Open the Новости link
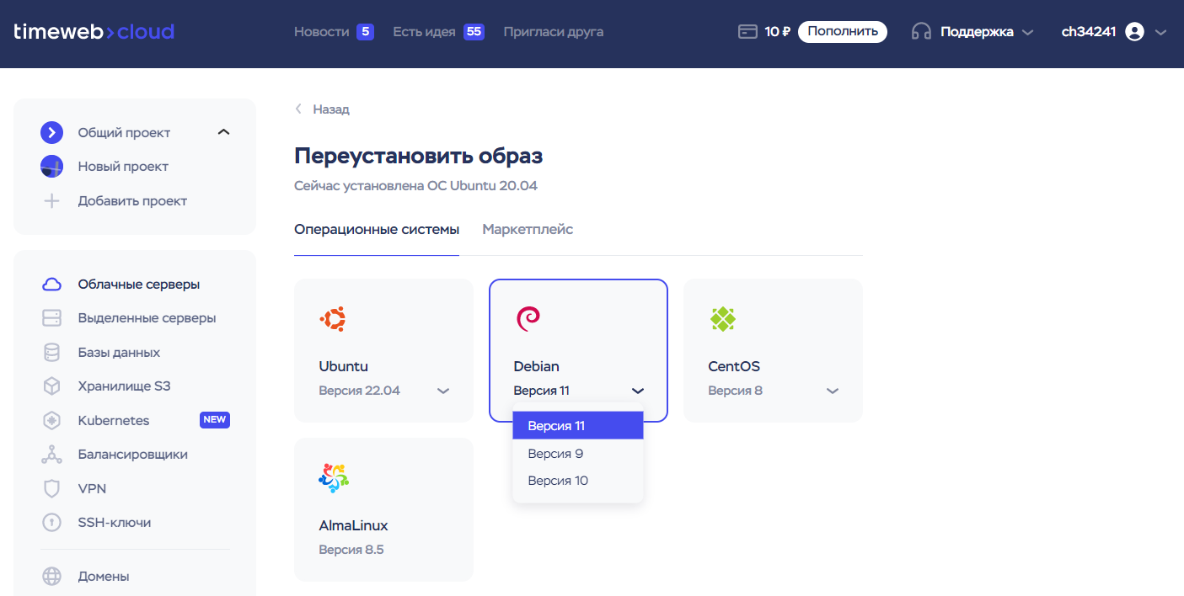The height and width of the screenshot is (596, 1184). pos(321,32)
